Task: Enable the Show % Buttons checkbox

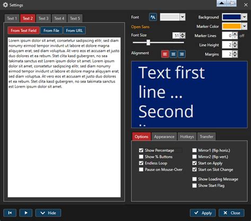Action: click(141, 157)
